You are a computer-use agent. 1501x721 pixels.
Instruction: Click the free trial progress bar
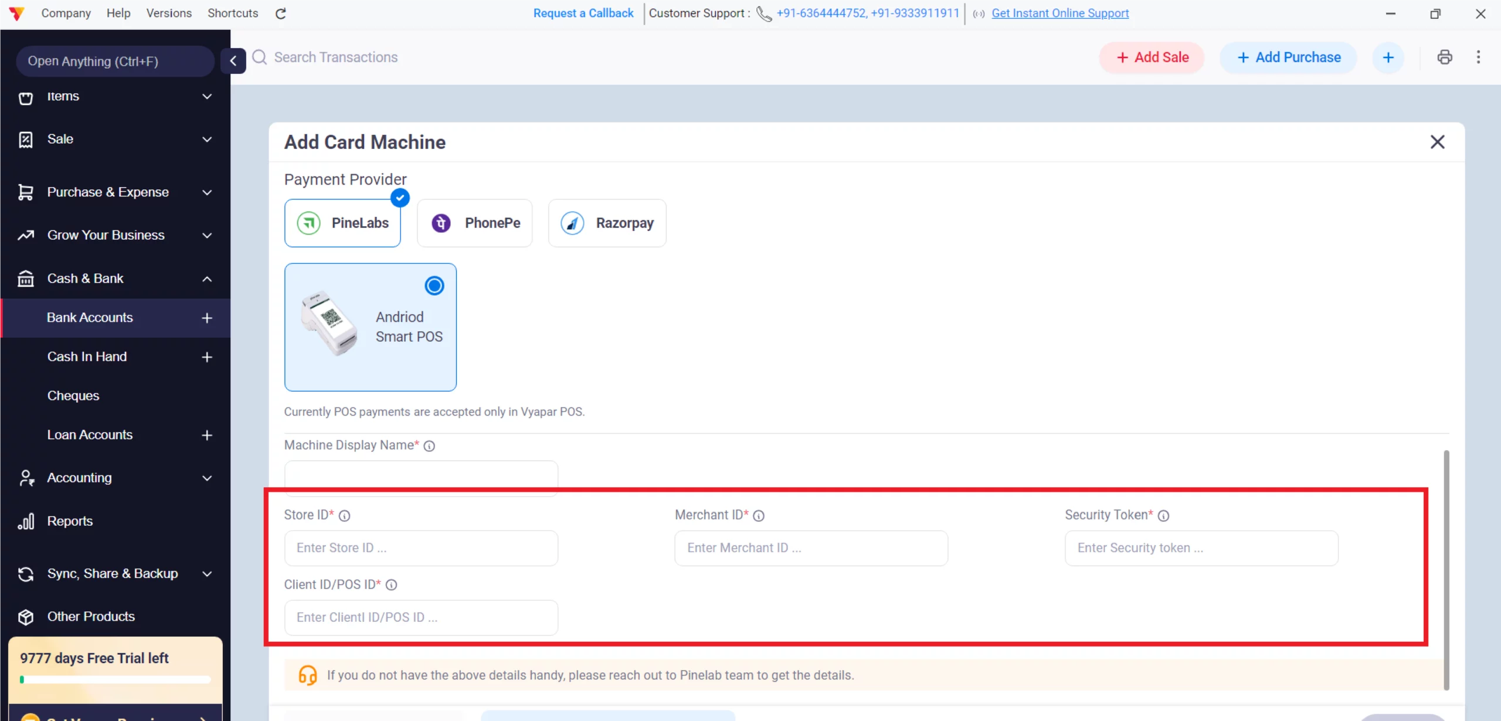point(116,680)
